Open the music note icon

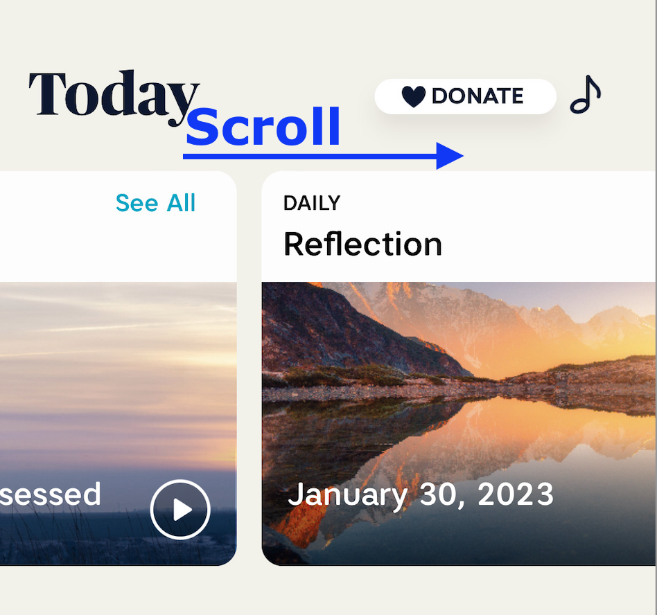point(586,95)
